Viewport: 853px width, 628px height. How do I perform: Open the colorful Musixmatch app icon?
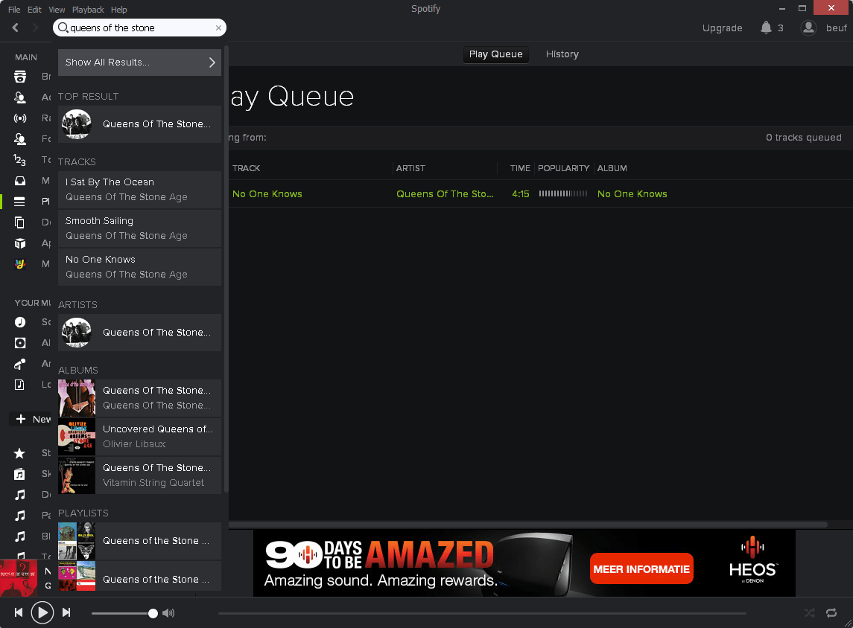click(20, 264)
